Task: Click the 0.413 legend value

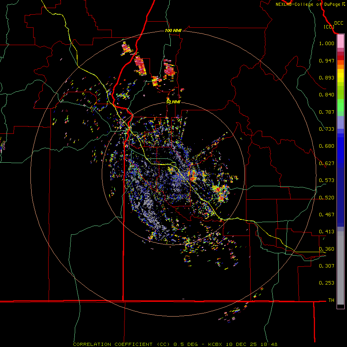Action: click(x=327, y=231)
